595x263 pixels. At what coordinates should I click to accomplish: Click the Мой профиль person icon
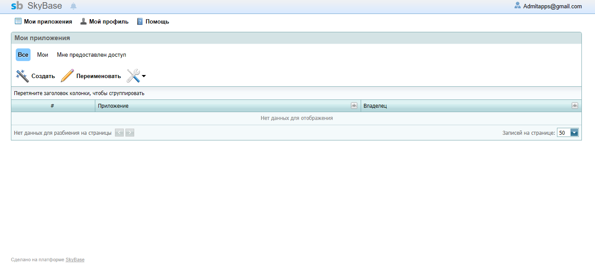(84, 21)
